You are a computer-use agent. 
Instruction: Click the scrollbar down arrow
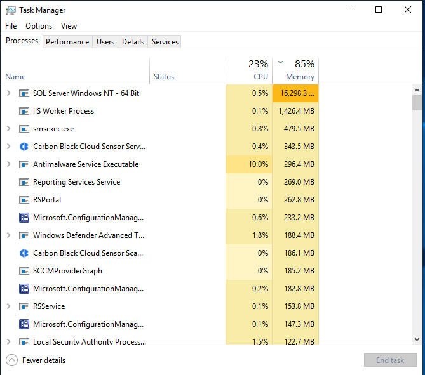tap(417, 339)
